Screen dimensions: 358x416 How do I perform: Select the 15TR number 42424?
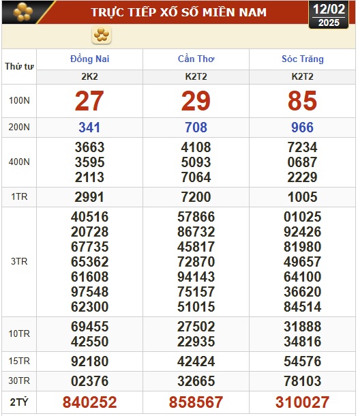click(x=196, y=361)
